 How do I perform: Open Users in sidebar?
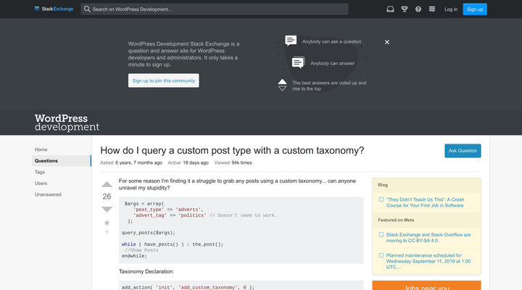pos(41,183)
